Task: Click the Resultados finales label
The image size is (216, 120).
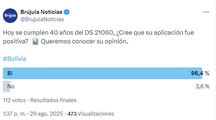Action: pyautogui.click(x=53, y=100)
